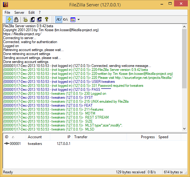This screenshot has height=177, width=190.
Task: Close the FileZilla Server window
Action: pyautogui.click(x=181, y=3)
